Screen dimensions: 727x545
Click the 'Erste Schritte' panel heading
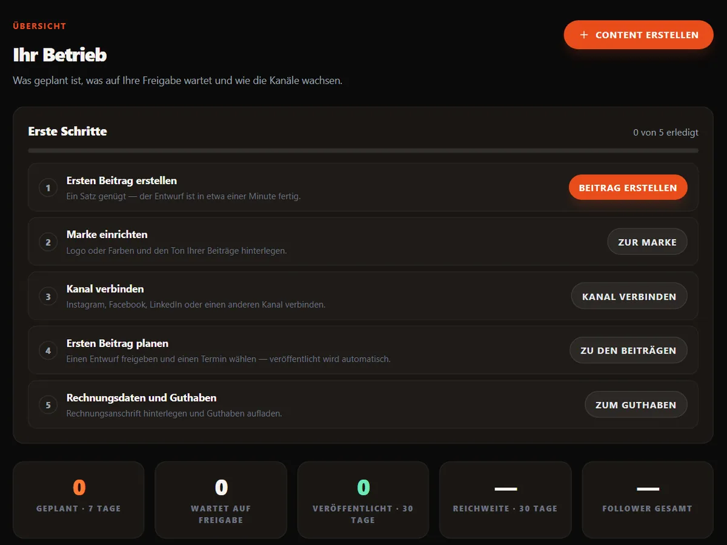[68, 131]
